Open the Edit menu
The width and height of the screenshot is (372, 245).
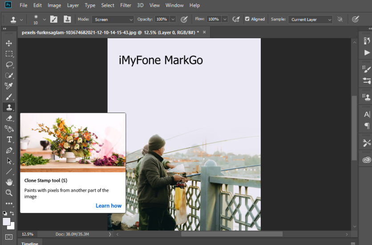pos(37,5)
